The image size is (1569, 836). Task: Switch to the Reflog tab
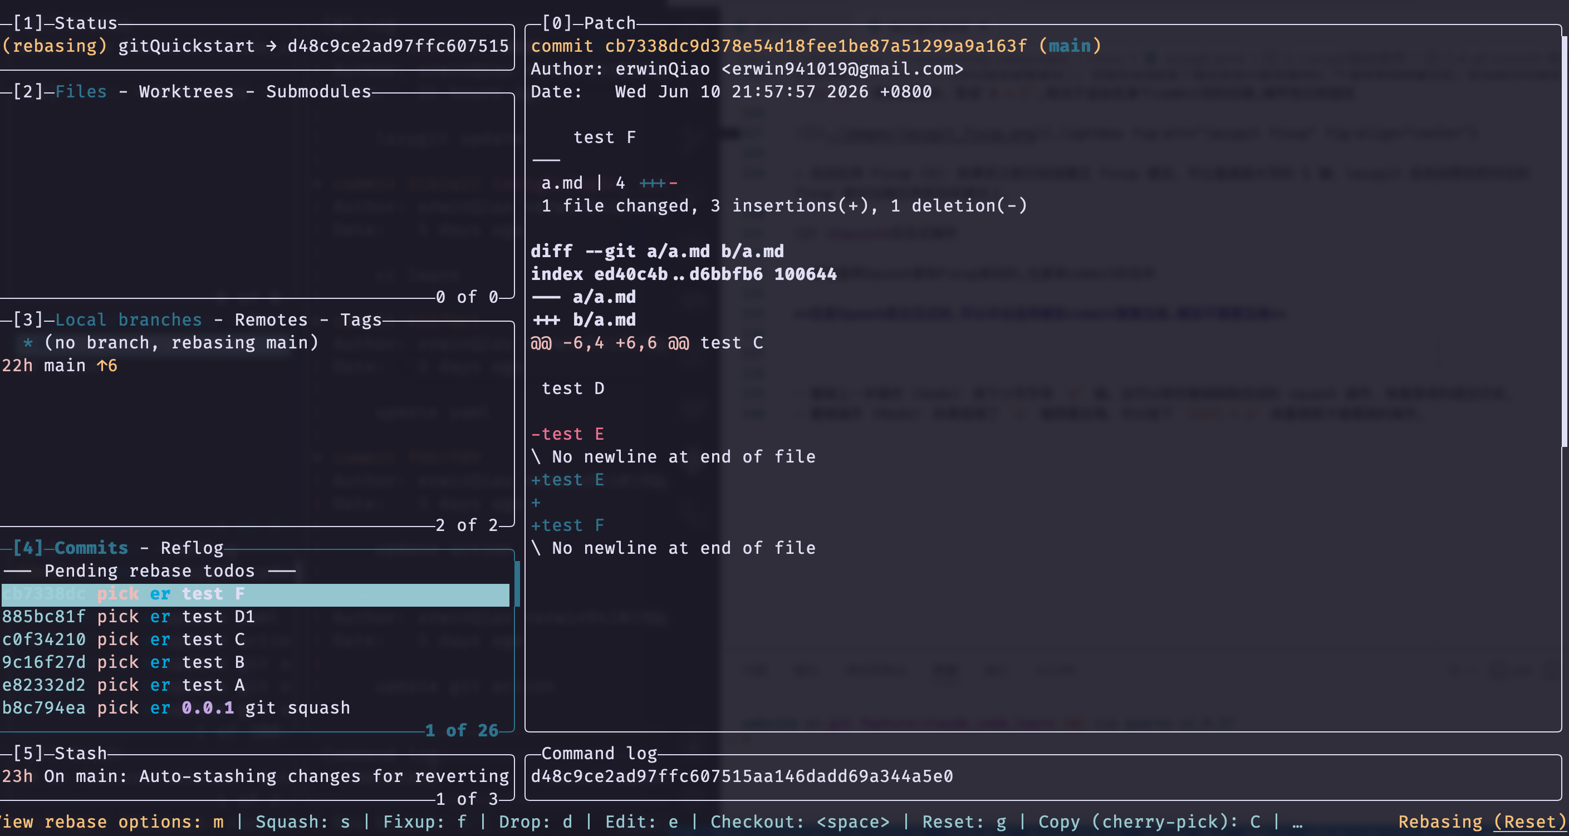(192, 548)
